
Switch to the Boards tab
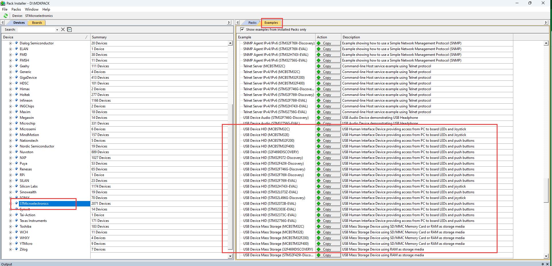point(37,23)
